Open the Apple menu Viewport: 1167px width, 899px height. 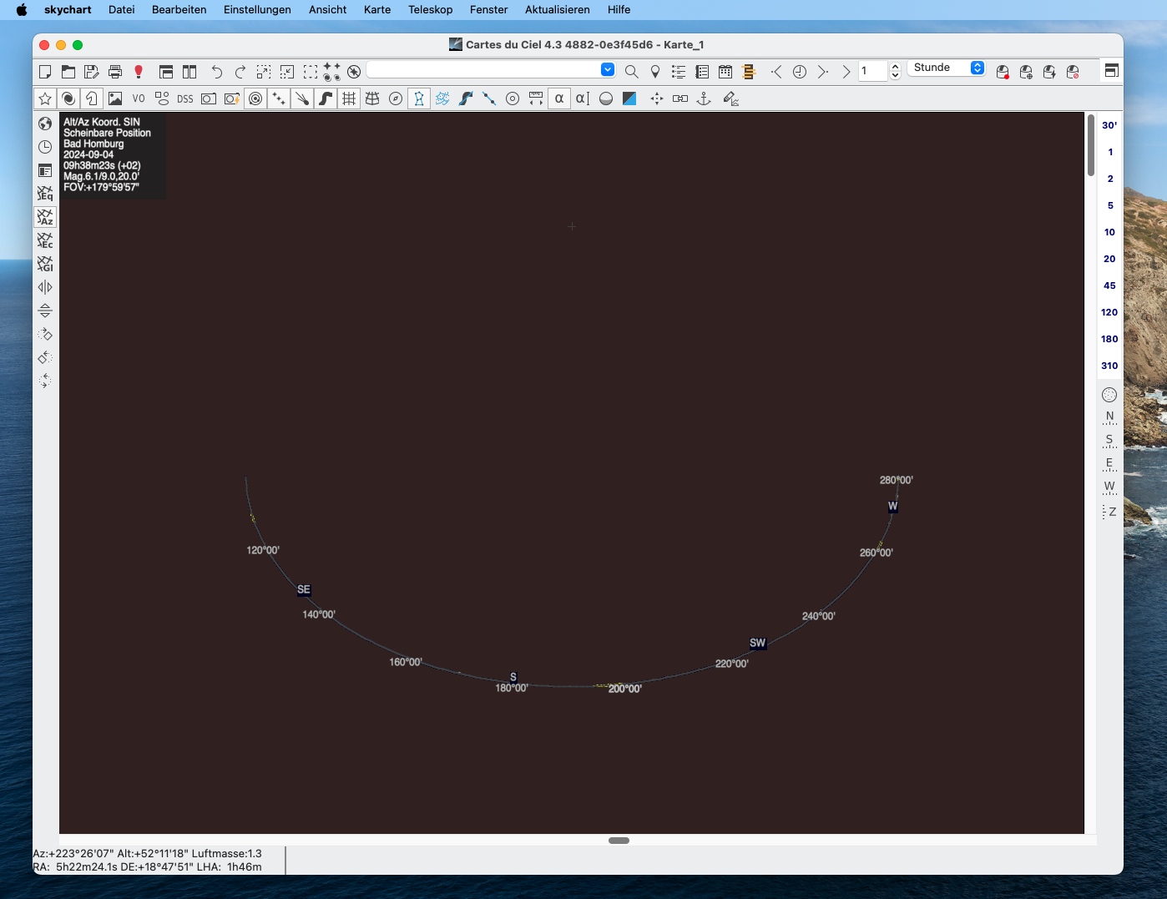click(23, 10)
